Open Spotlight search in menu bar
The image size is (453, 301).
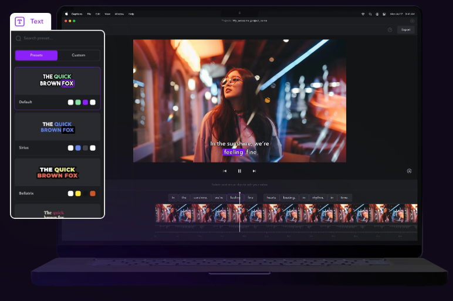point(370,14)
